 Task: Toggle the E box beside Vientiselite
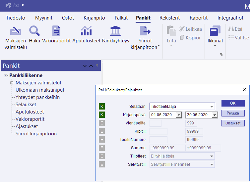tap(102, 123)
